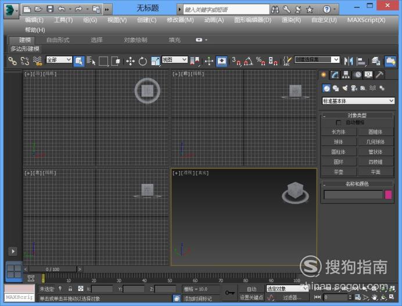The image size is (402, 306).
Task: Click the Save File icon in title bar
Action: [x=50, y=9]
